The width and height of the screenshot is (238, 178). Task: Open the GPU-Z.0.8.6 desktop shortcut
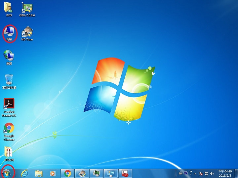pyautogui.click(x=27, y=9)
